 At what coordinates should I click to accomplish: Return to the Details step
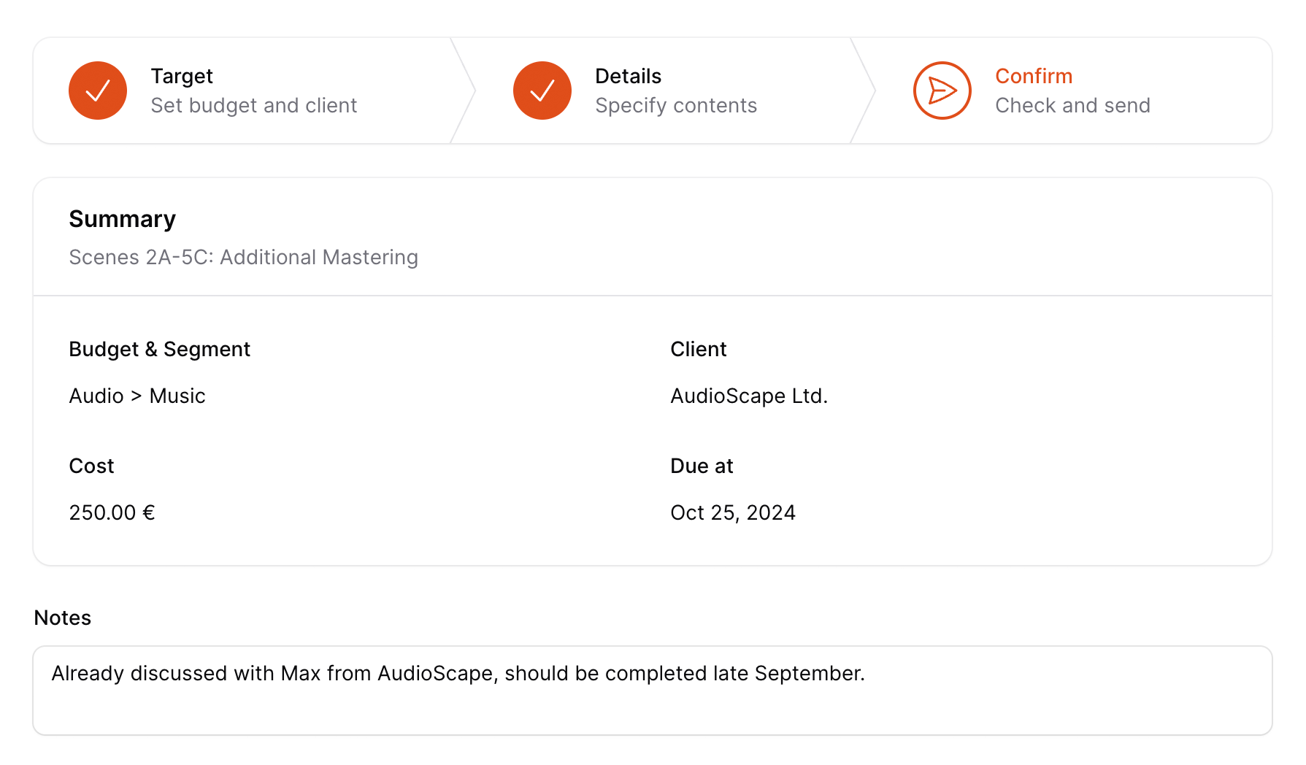point(628,76)
